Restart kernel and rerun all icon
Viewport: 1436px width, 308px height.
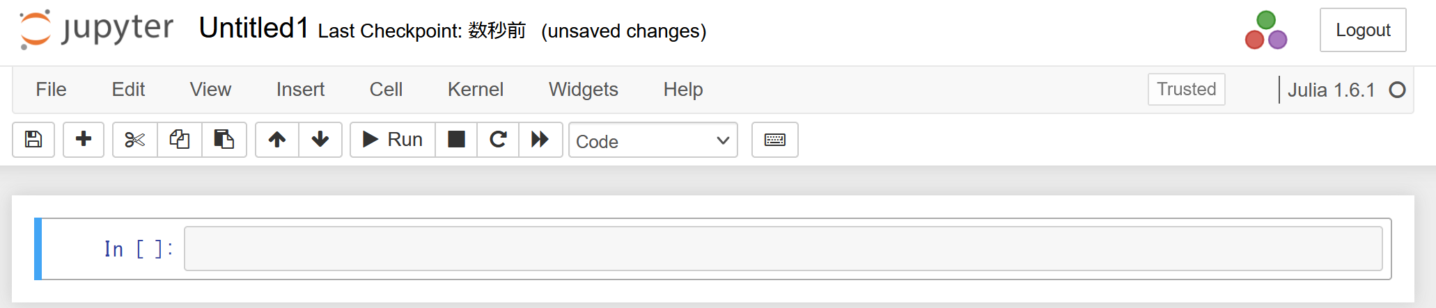540,140
